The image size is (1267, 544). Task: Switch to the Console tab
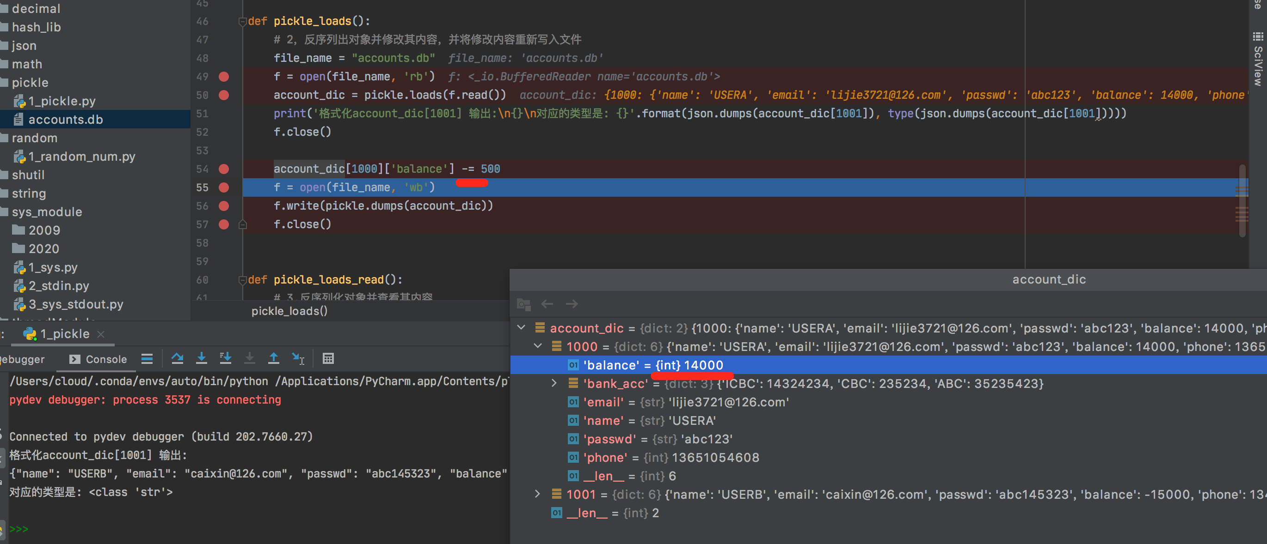(x=98, y=359)
